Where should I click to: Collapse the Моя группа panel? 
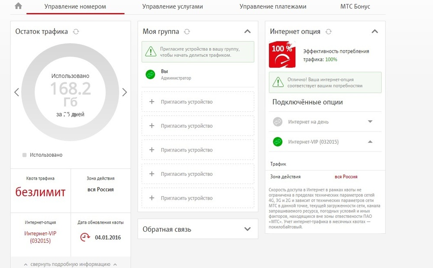point(247,32)
